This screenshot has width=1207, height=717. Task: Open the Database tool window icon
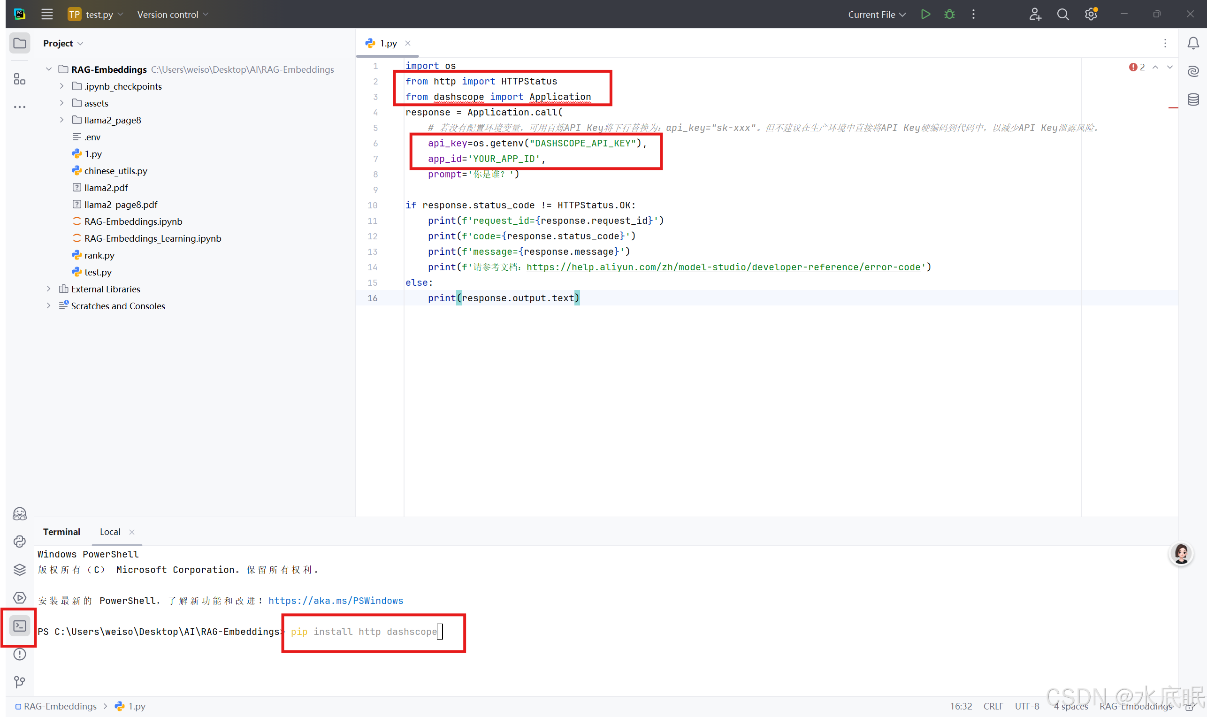click(x=1193, y=99)
